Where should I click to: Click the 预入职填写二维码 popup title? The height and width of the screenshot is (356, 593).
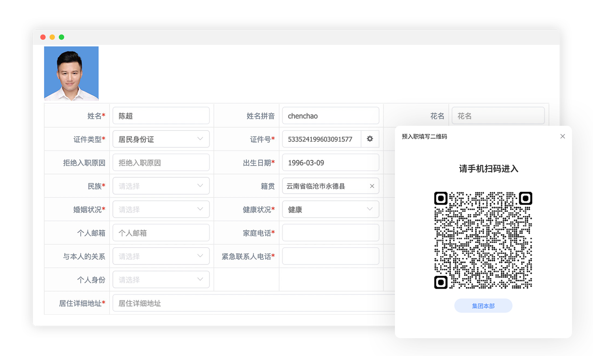(424, 136)
